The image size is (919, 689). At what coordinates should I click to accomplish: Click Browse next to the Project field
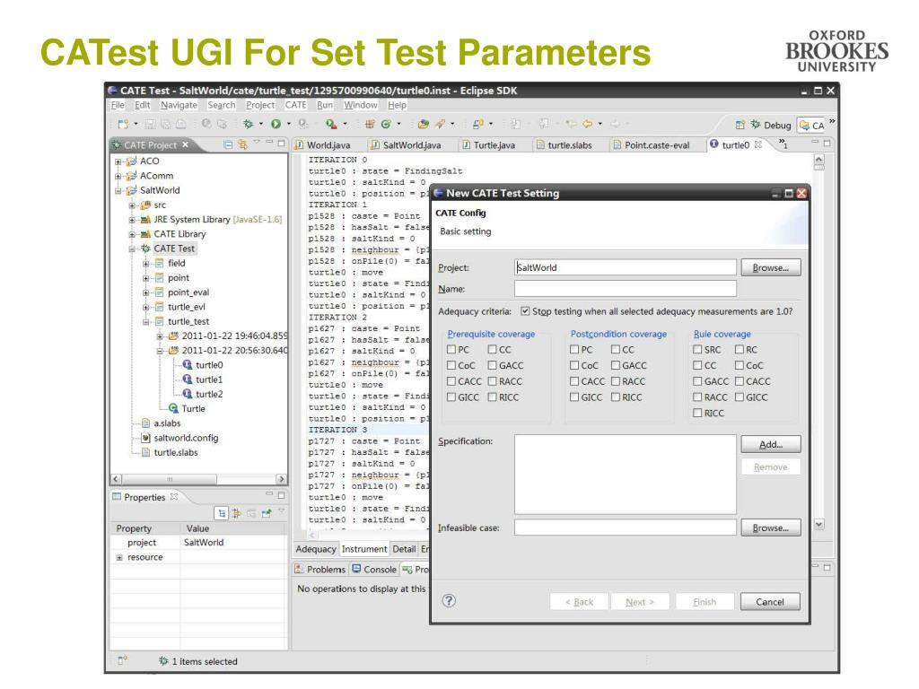[770, 267]
